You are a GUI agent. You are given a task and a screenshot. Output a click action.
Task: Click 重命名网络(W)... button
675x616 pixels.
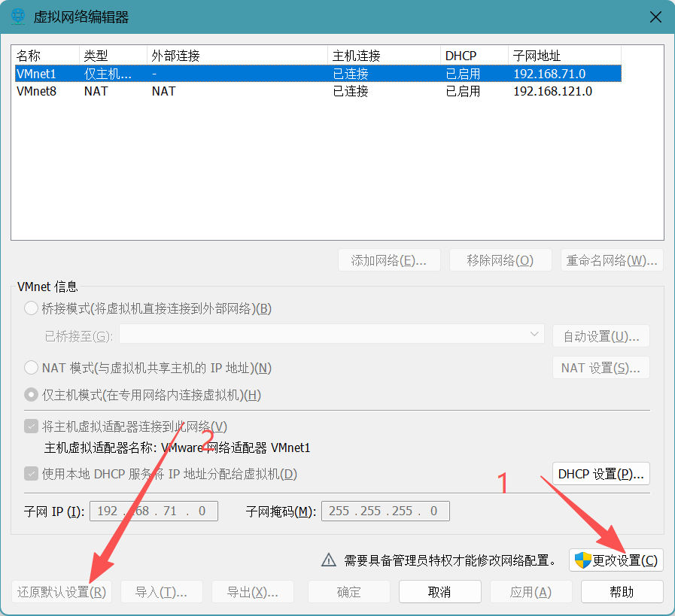612,259
